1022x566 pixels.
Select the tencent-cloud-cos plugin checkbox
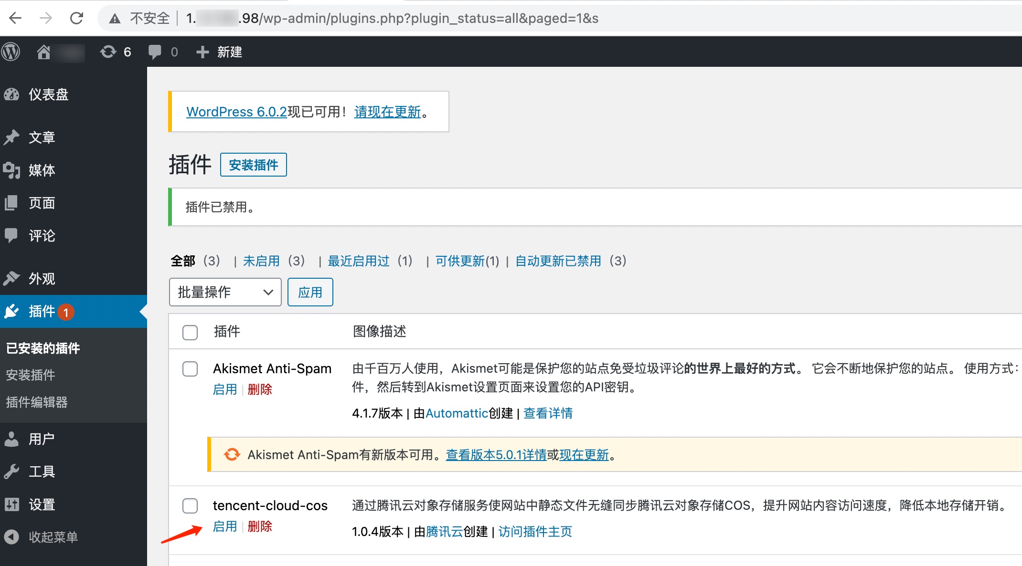[190, 506]
